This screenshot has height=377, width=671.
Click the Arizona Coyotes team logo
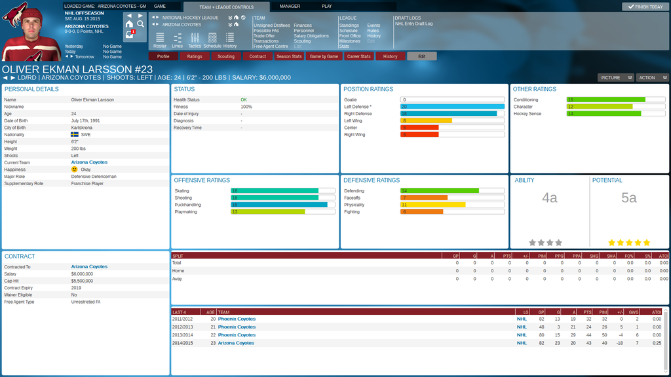pos(14,15)
